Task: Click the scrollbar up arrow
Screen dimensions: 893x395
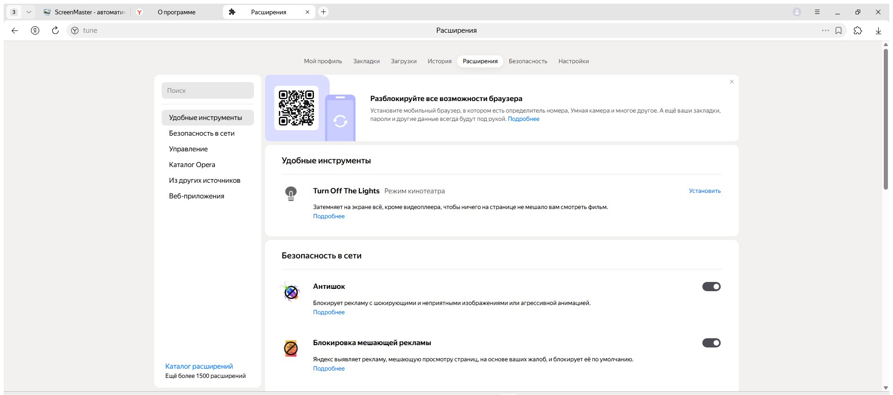Action: click(x=886, y=45)
